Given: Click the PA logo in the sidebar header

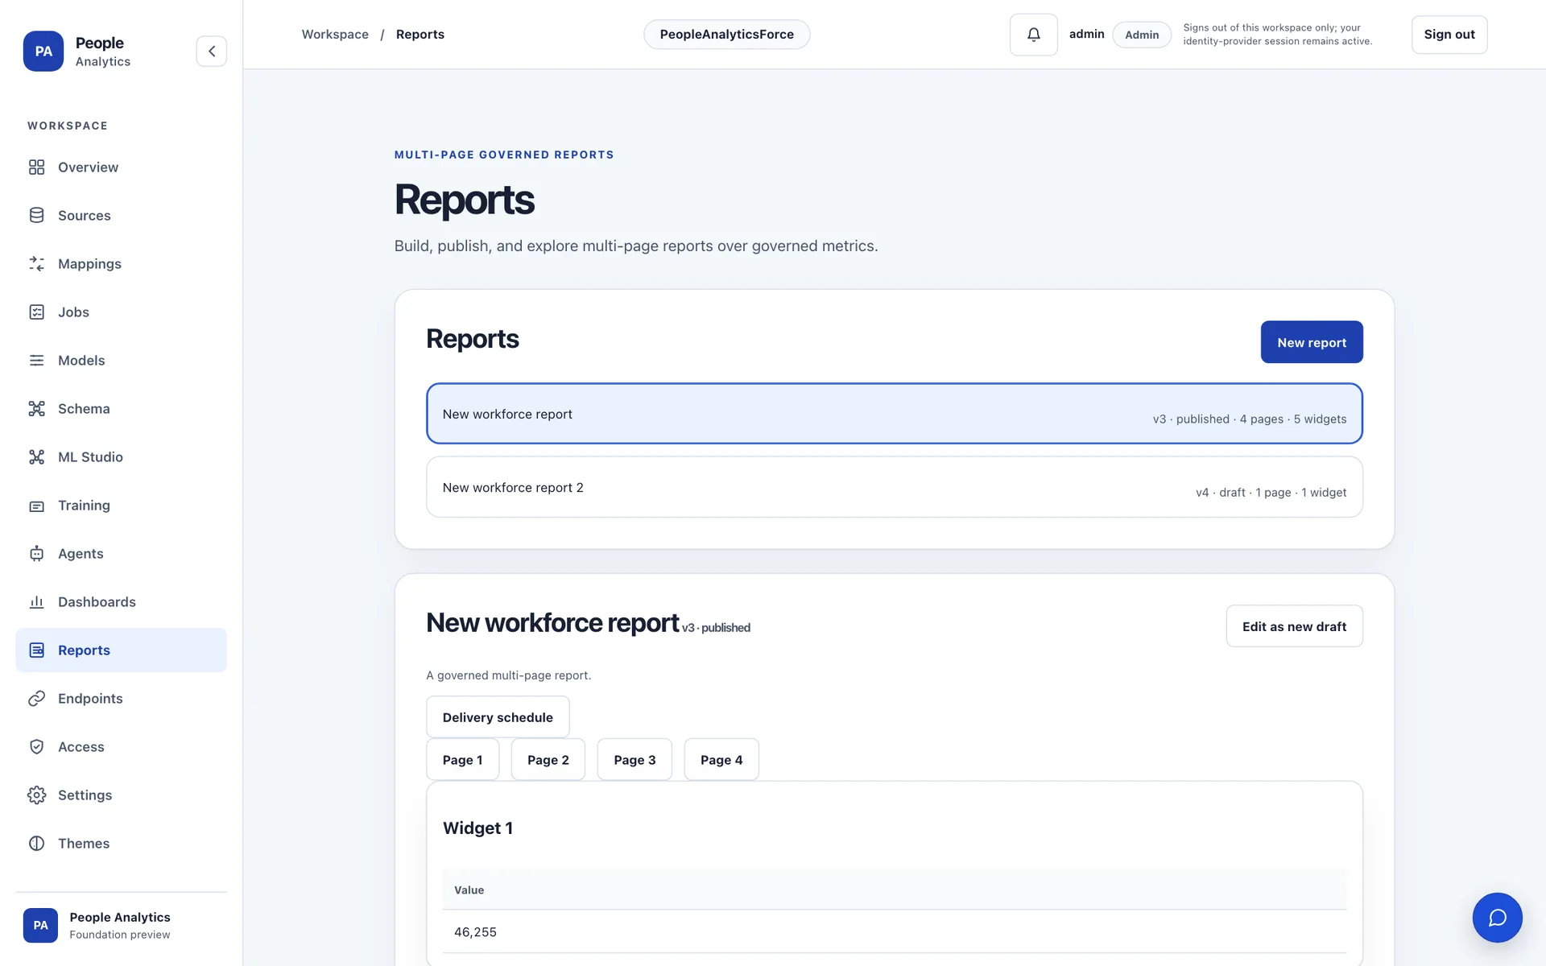Looking at the screenshot, I should point(43,51).
